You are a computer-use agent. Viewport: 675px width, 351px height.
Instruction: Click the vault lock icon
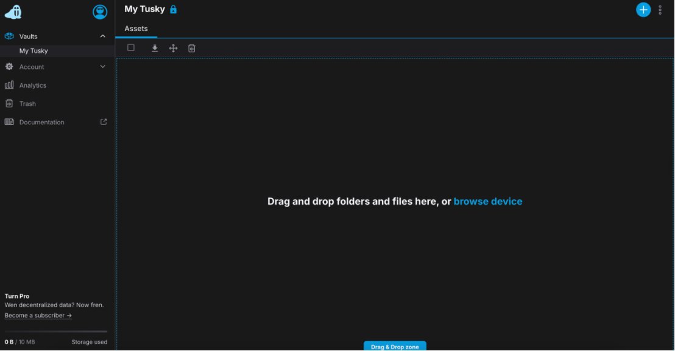coord(173,9)
